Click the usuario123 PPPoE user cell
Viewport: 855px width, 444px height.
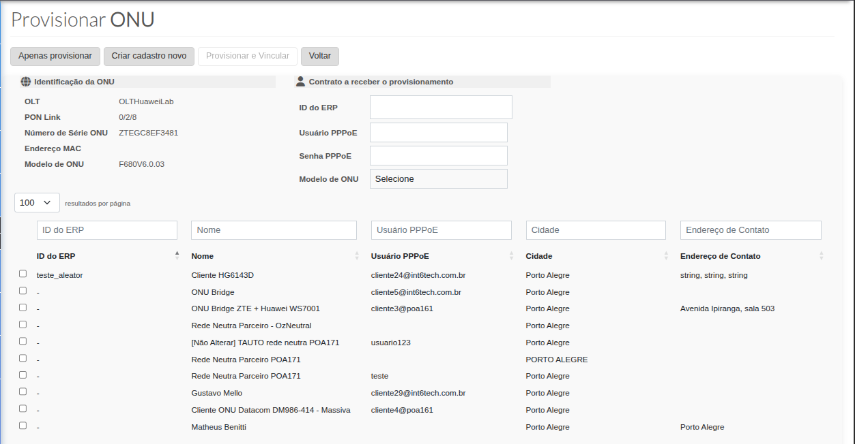(x=391, y=343)
